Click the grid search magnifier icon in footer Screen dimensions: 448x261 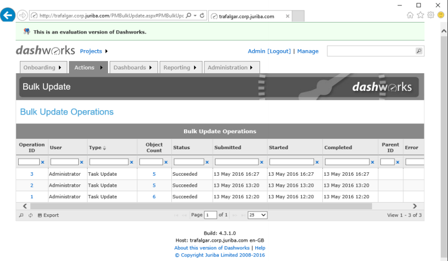[21, 215]
